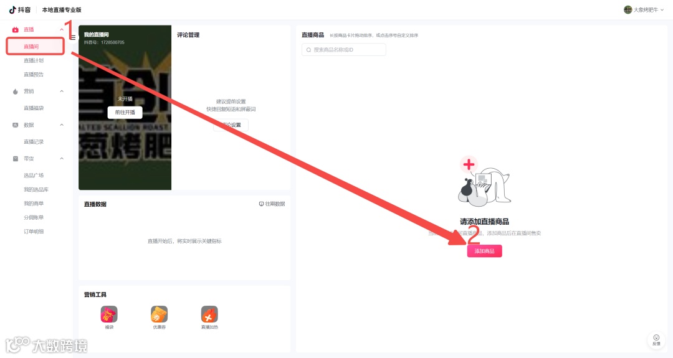Click the 反馈 feedback smiley icon
The height and width of the screenshot is (358, 673).
point(656,337)
